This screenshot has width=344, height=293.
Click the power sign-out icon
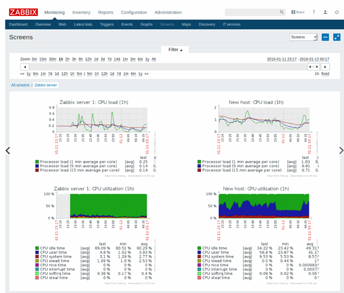coord(336,12)
